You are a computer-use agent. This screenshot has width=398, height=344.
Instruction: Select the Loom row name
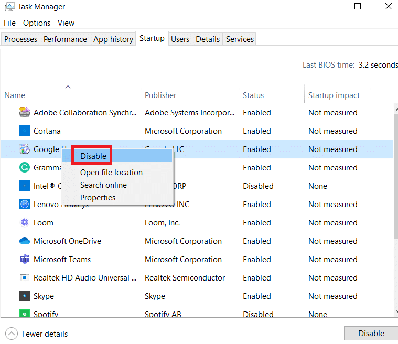44,223
